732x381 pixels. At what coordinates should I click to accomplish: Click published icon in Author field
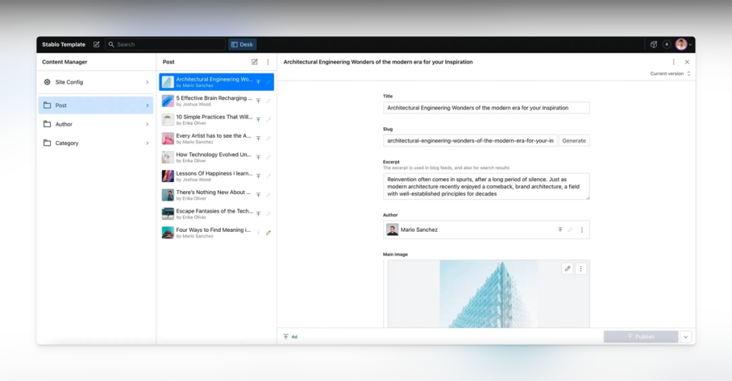pyautogui.click(x=560, y=230)
